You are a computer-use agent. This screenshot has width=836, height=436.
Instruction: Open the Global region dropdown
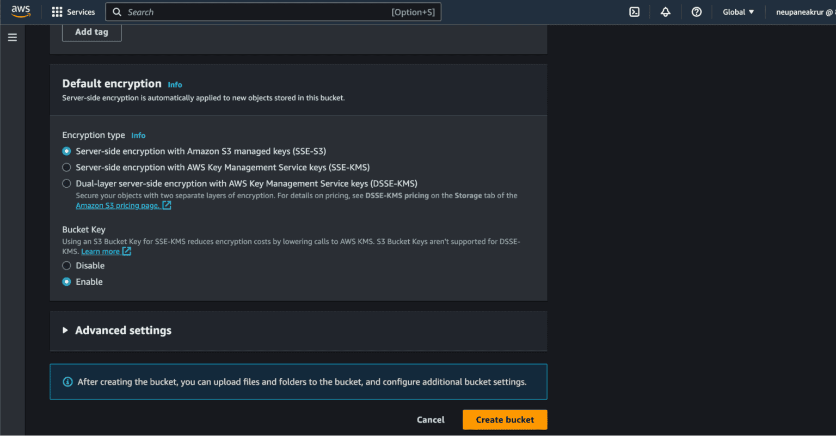pos(738,12)
